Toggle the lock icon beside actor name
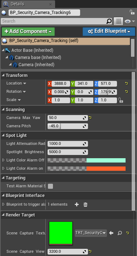This screenshot has width=137, height=256. 132,12
